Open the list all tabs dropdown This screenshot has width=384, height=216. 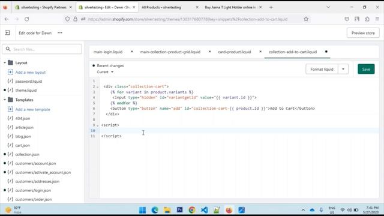pyautogui.click(x=328, y=7)
